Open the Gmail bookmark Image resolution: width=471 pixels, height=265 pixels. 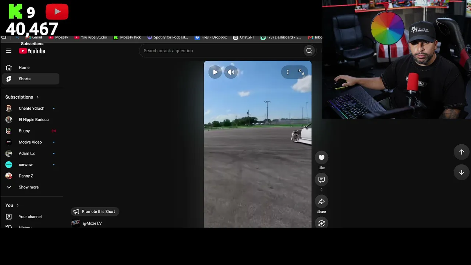tap(34, 37)
